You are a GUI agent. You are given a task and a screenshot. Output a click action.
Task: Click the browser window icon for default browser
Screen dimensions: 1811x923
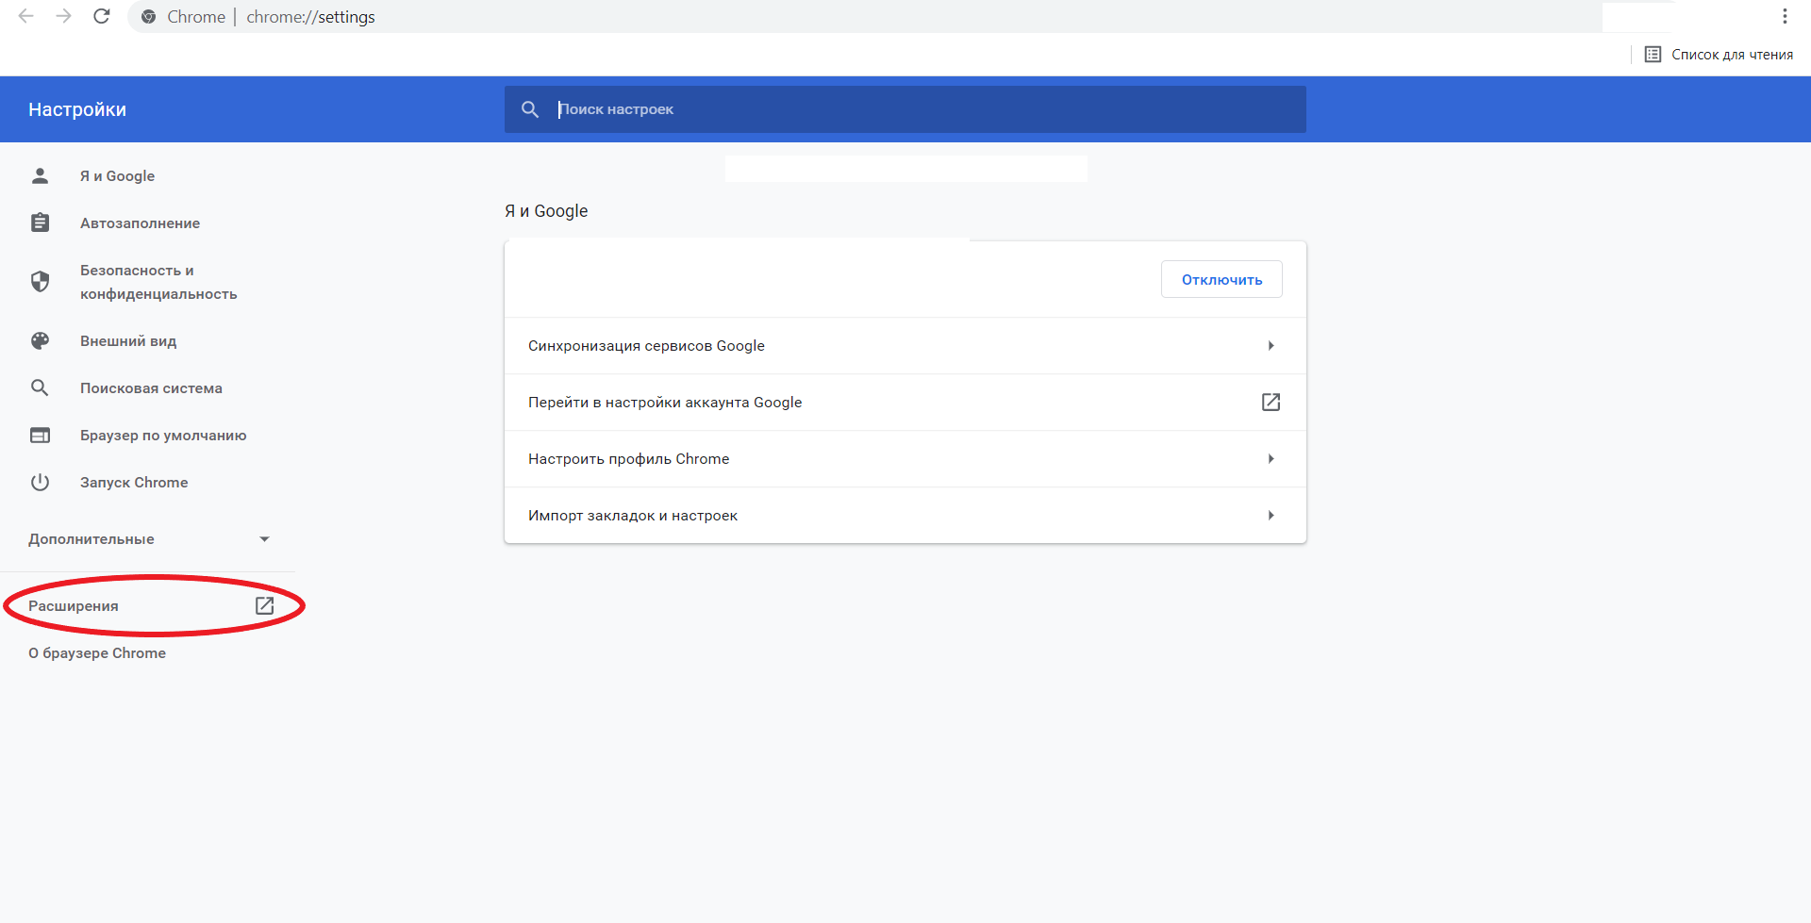coord(40,435)
